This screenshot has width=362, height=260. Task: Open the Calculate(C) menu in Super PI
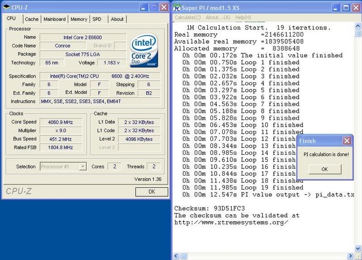[187, 18]
